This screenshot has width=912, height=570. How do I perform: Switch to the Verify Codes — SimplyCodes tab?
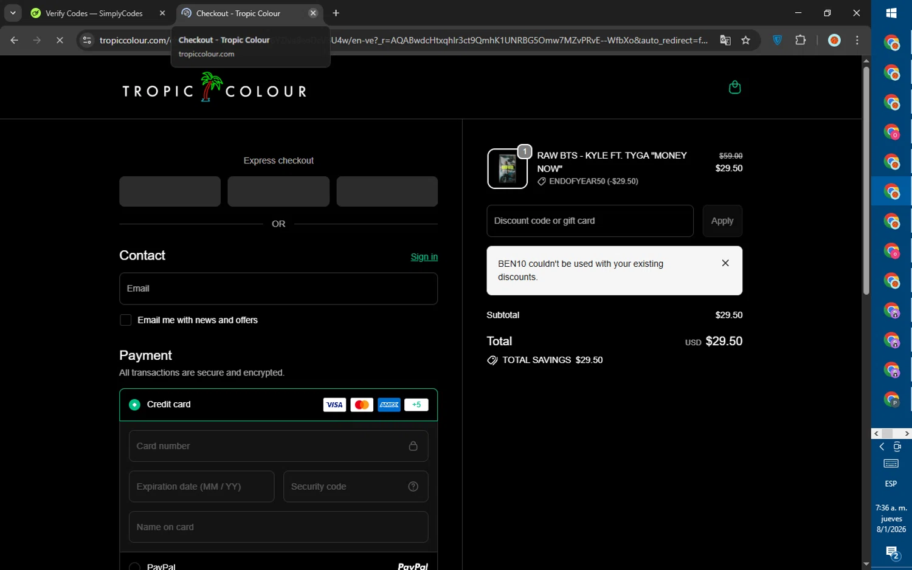(x=95, y=13)
